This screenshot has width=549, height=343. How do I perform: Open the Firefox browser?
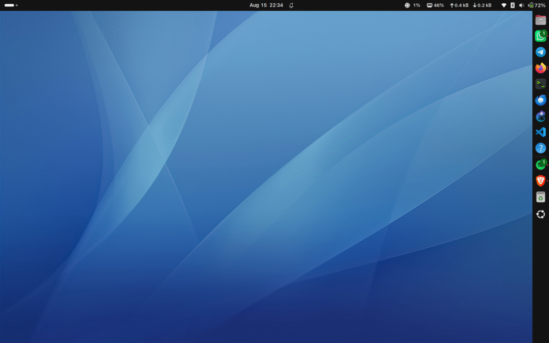(x=540, y=68)
